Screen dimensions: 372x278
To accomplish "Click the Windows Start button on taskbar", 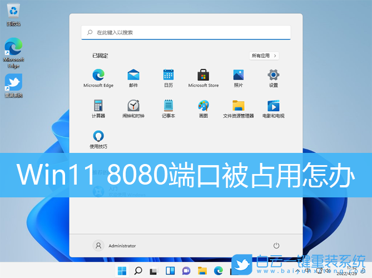I will coord(122,271).
